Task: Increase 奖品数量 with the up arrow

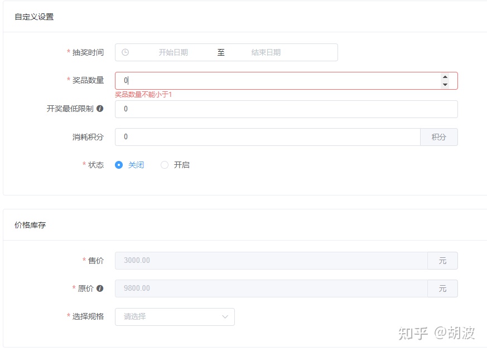Action: 445,77
